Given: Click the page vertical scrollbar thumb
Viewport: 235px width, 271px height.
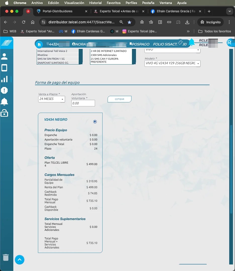Looking at the screenshot, I should 231,169.
